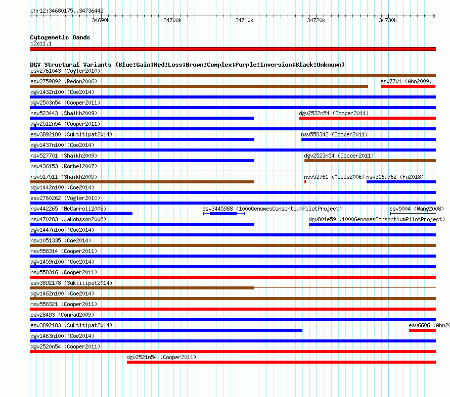Select esv3892178 (Suktitipat2014) label
Screen dimensions: 450x397
tap(71, 283)
